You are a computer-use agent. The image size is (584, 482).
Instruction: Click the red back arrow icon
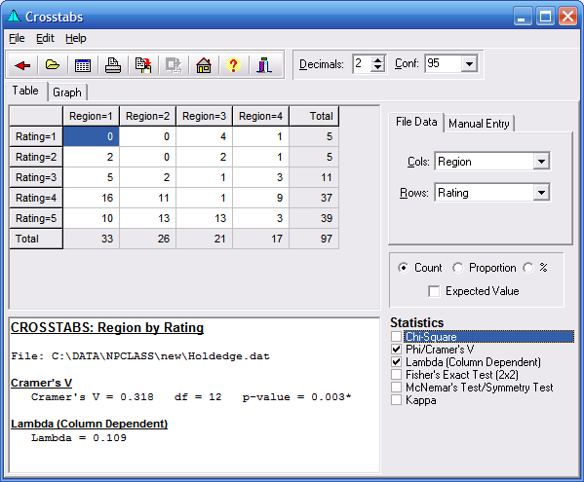(22, 65)
